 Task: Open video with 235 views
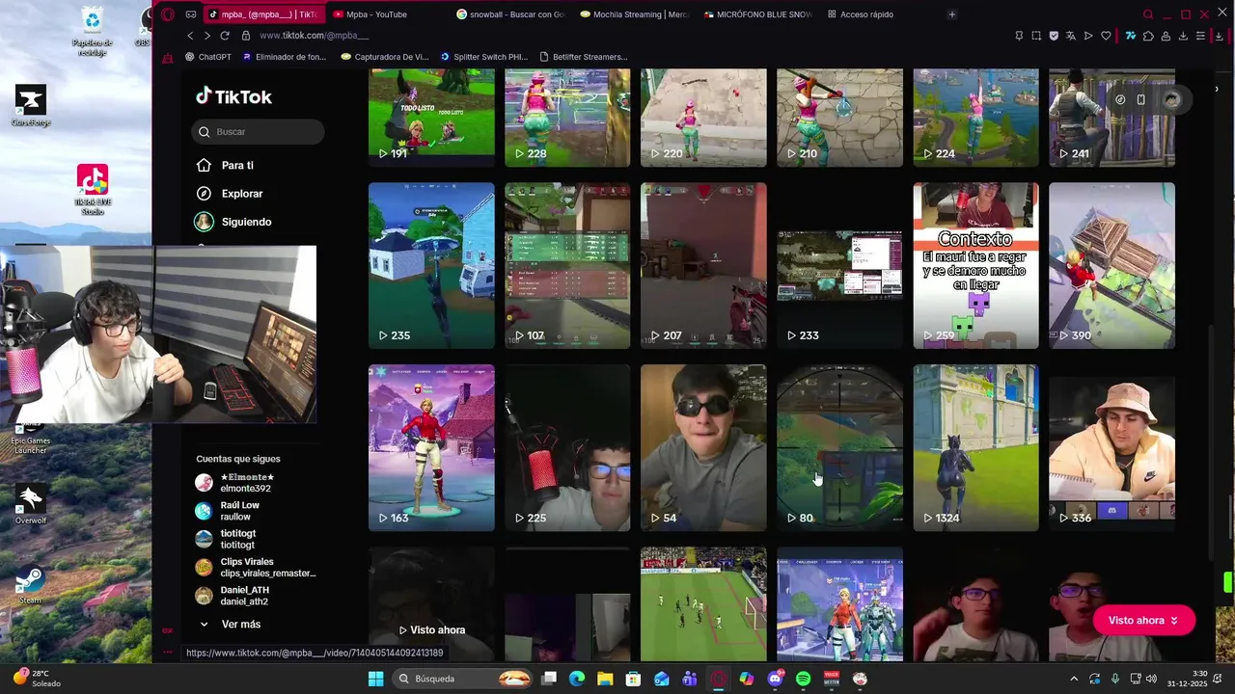(x=431, y=266)
